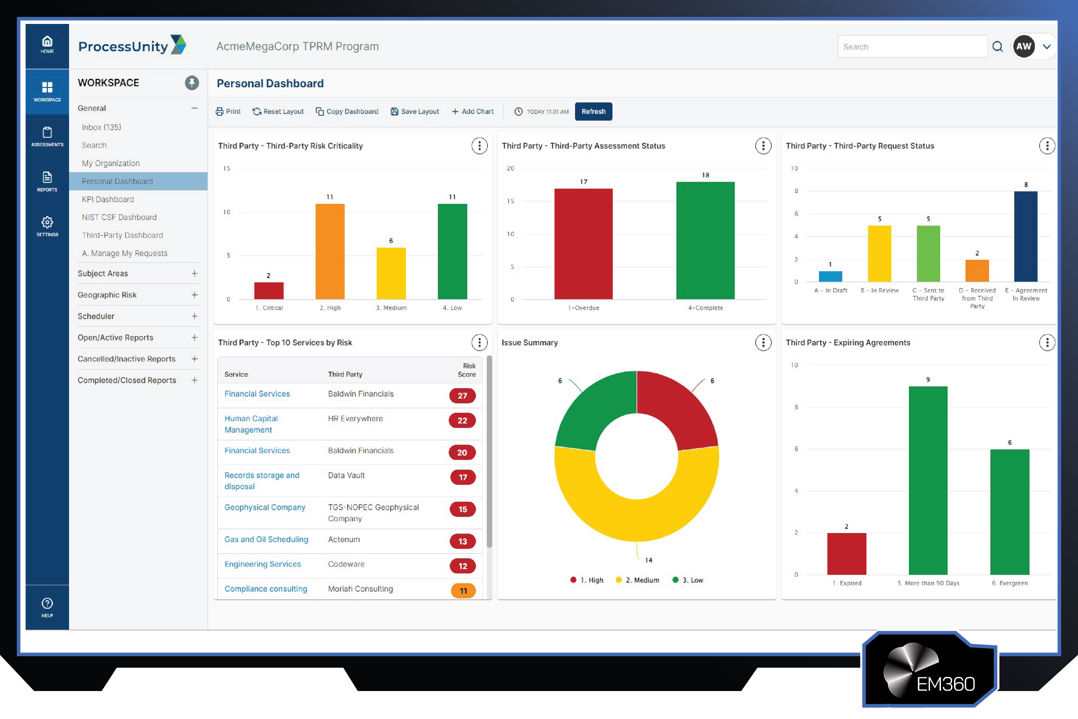Click the 1-Overdue red bar
The image size is (1078, 719).
[583, 244]
